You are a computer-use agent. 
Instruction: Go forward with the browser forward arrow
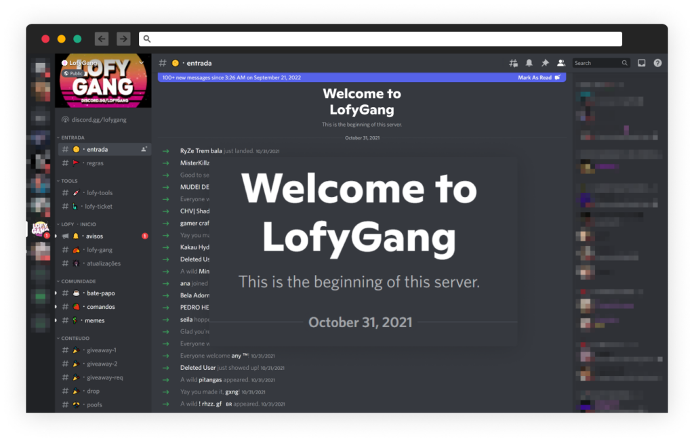point(123,39)
